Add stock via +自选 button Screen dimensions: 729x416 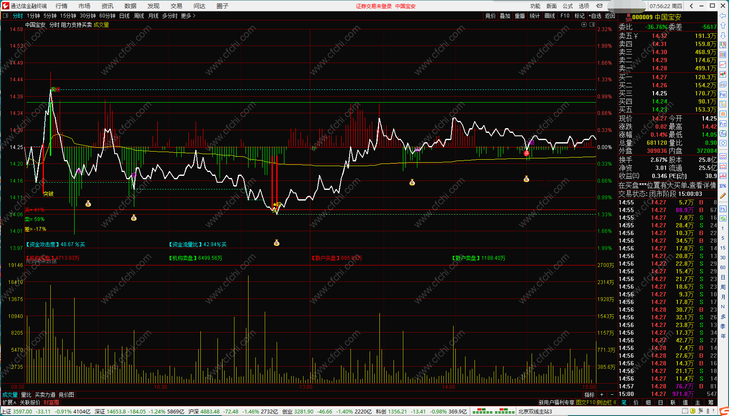(595, 16)
